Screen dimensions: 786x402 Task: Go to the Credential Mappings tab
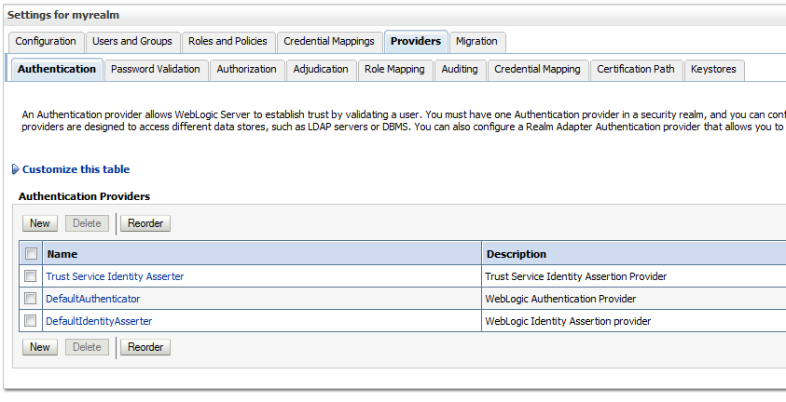click(329, 42)
